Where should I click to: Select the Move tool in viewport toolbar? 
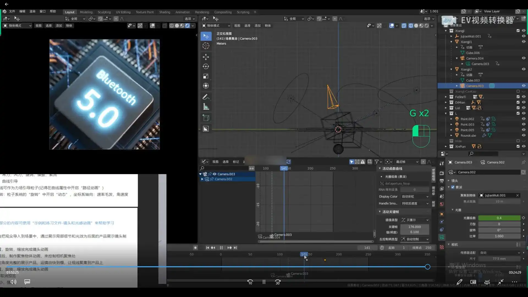coord(206,57)
